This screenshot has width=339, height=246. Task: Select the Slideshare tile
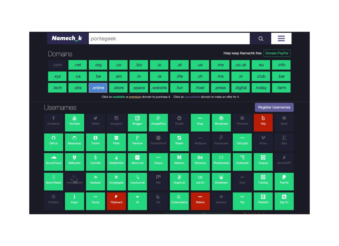point(221,182)
